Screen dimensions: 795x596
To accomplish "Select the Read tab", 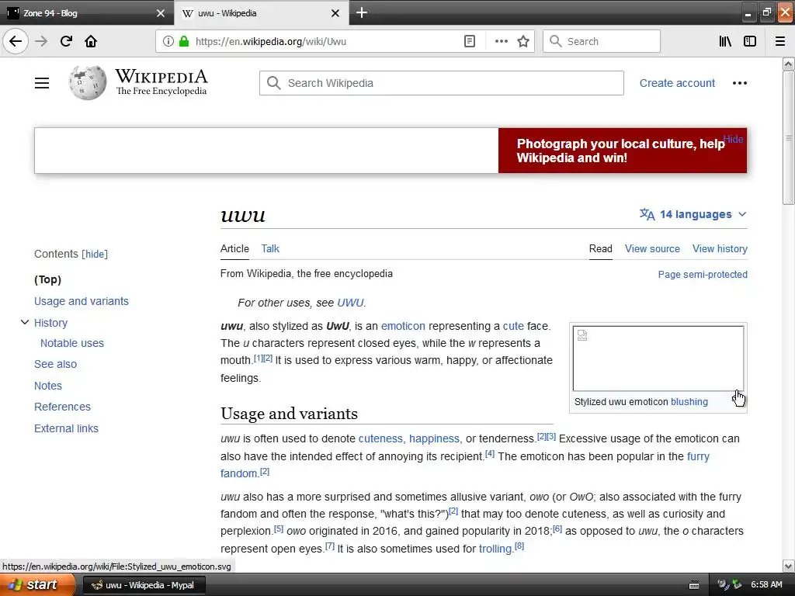I will [x=600, y=248].
